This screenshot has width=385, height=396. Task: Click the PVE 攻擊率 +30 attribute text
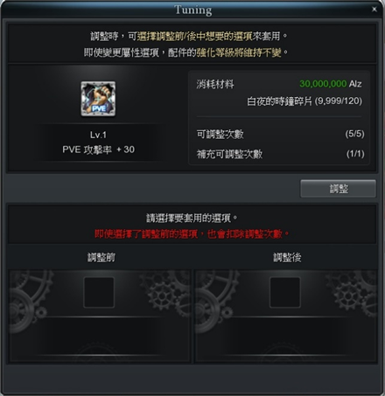pos(98,149)
